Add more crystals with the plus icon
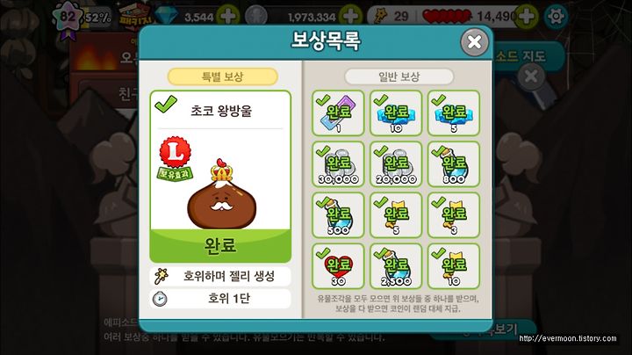This screenshot has height=355, width=632. pos(228,16)
